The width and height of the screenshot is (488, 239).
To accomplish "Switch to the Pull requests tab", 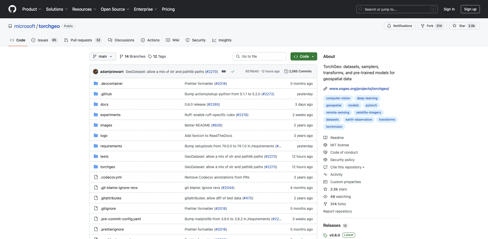I will [x=83, y=40].
